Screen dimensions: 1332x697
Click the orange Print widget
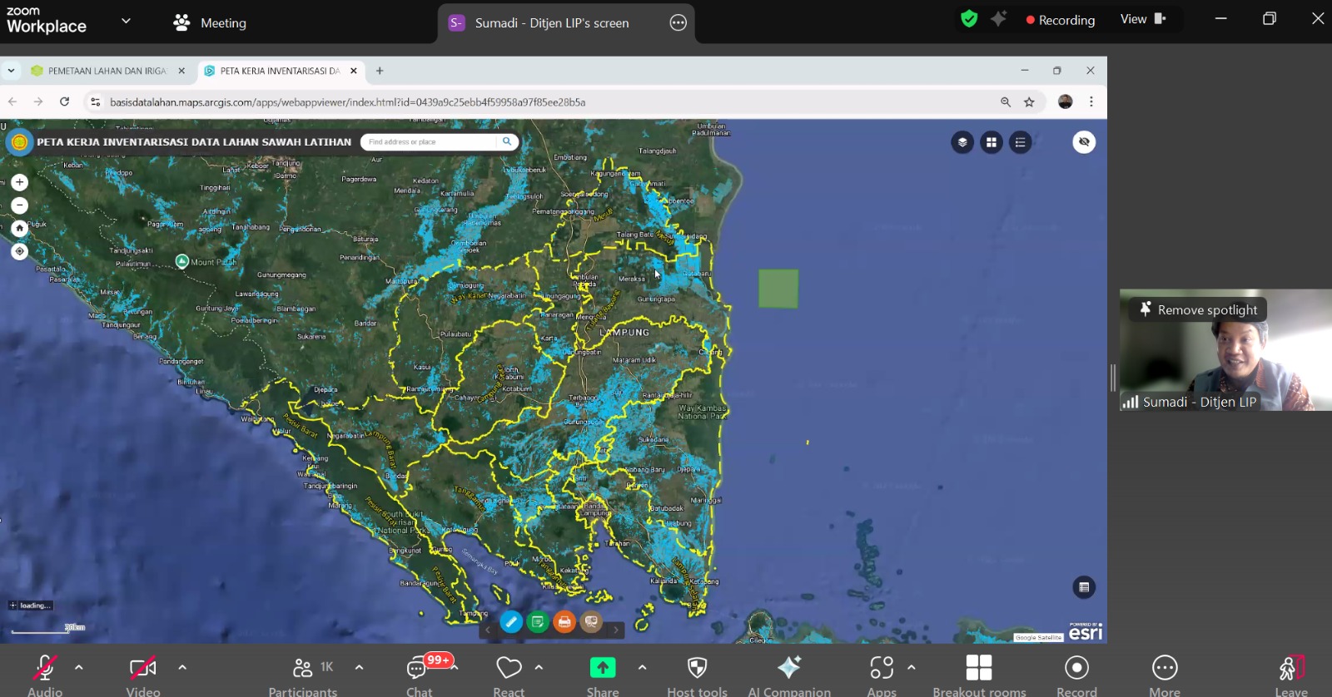(x=564, y=621)
